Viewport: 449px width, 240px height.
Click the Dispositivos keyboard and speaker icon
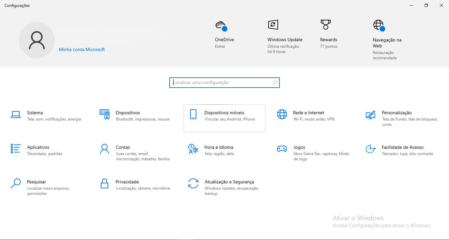pyautogui.click(x=104, y=114)
